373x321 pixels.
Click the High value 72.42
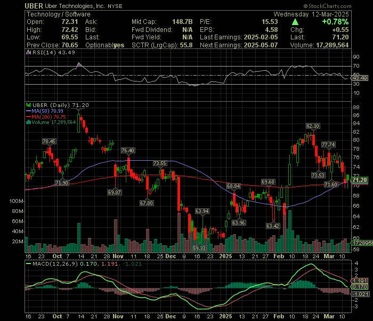[70, 30]
